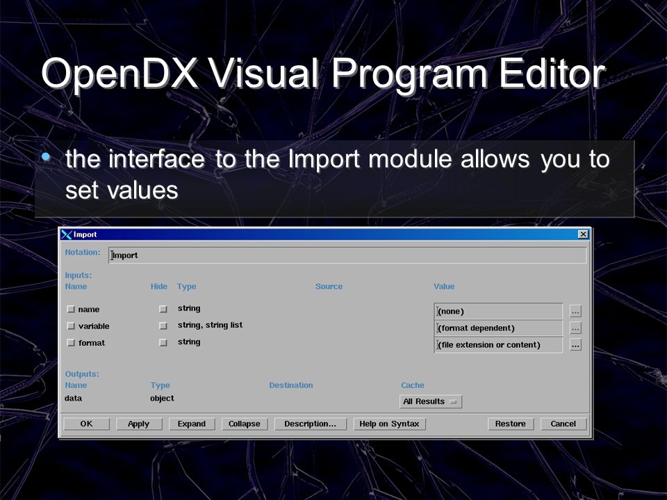The width and height of the screenshot is (667, 500).
Task: Click the slide title OpenDX Visual Program Editor
Action: tap(323, 74)
